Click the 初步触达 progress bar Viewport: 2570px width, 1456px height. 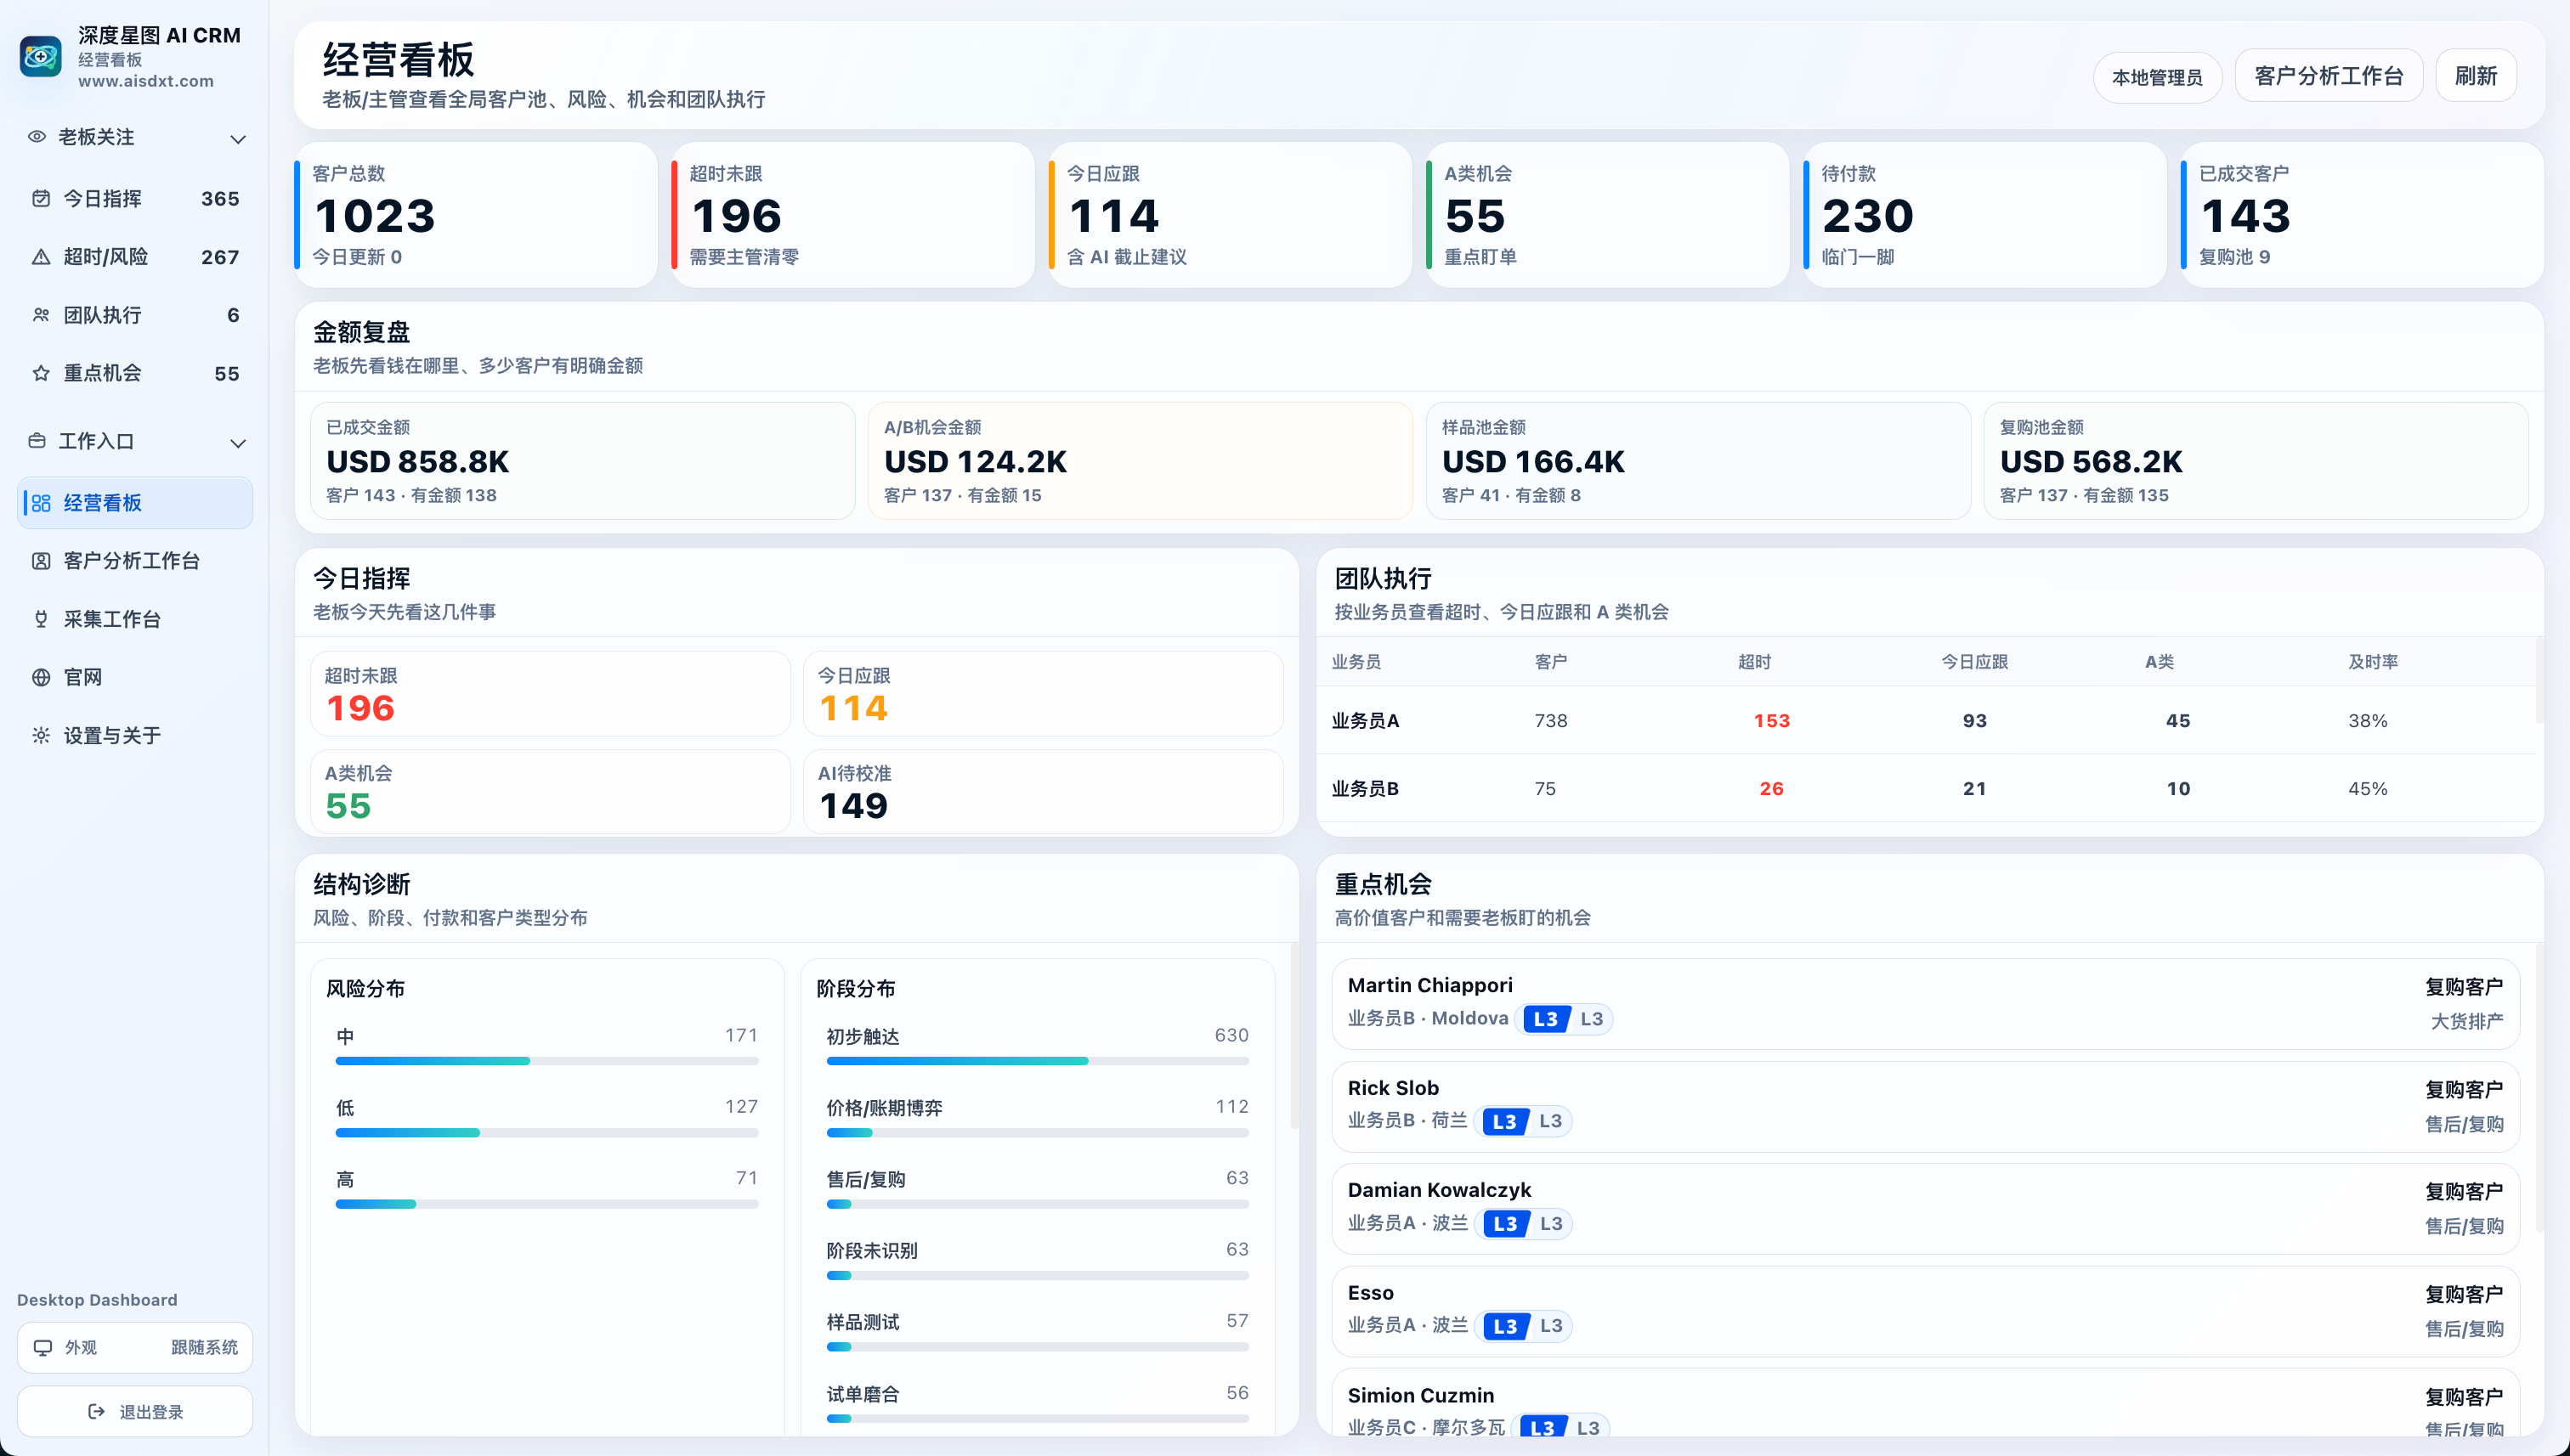coord(1038,1061)
